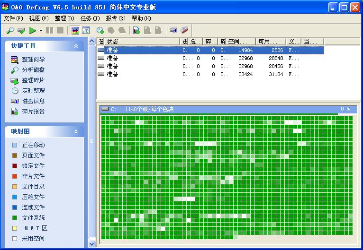Click the sidebar scroll up arrow

pos(91,41)
